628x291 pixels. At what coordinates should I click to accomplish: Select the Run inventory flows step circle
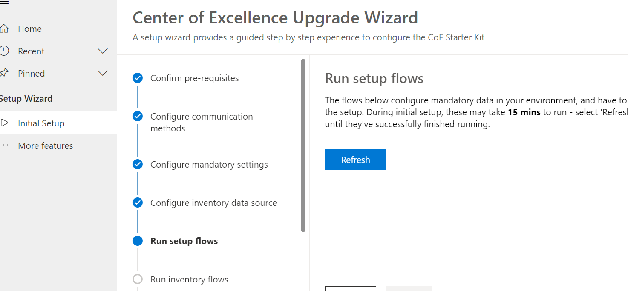pos(137,279)
